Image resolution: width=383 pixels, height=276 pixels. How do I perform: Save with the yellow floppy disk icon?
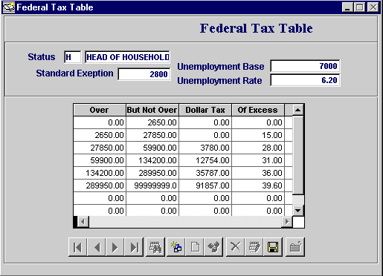click(273, 247)
